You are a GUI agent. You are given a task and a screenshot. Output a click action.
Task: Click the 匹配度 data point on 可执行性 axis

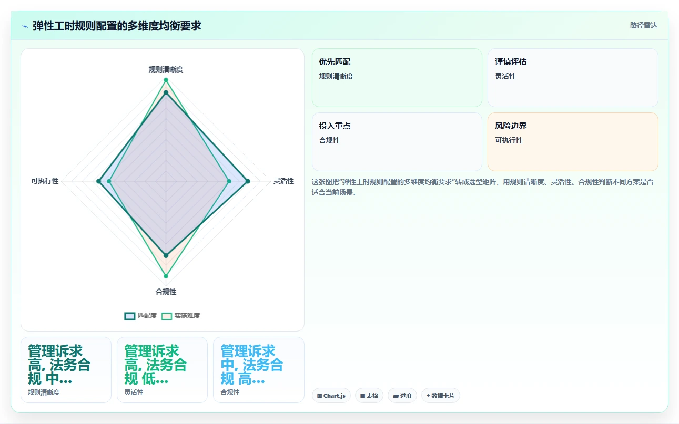98,181
